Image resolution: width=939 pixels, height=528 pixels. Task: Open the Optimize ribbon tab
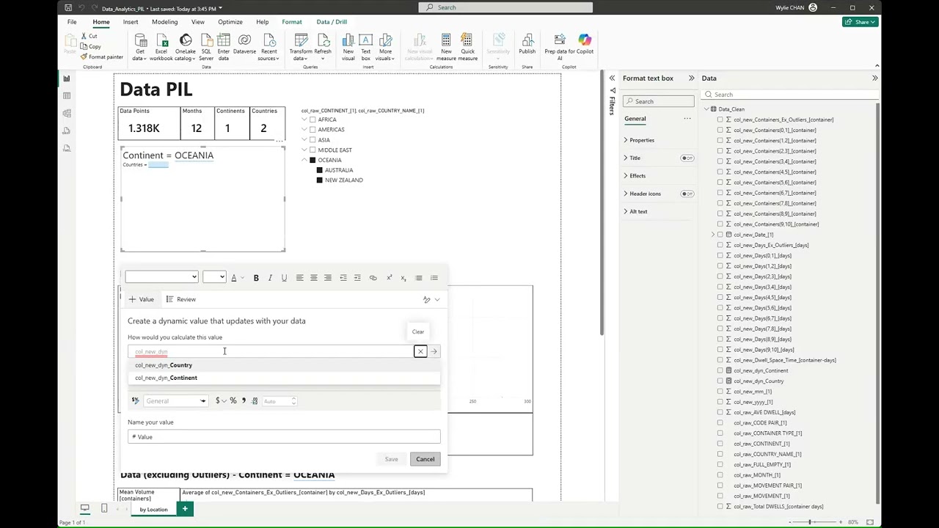[230, 22]
